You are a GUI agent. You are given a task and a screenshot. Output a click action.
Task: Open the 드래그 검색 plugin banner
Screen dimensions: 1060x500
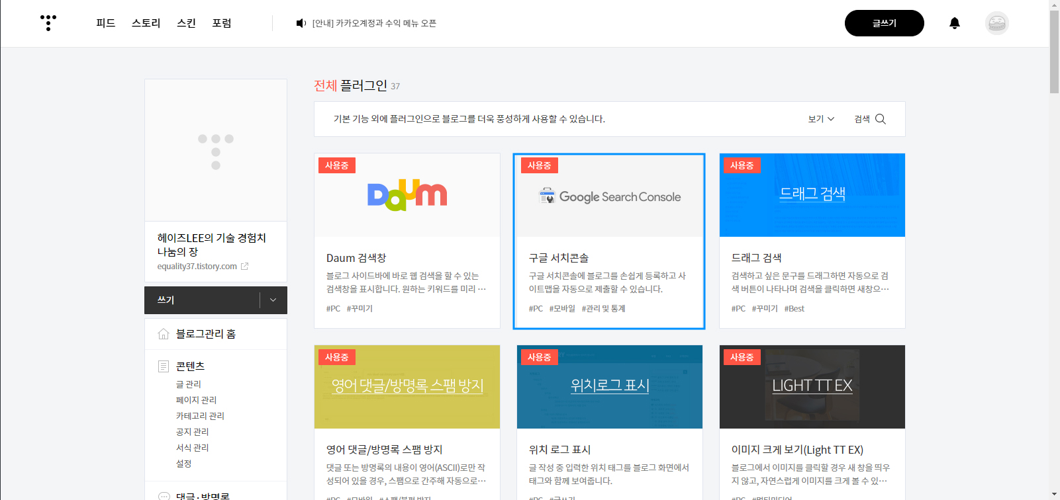pyautogui.click(x=812, y=195)
